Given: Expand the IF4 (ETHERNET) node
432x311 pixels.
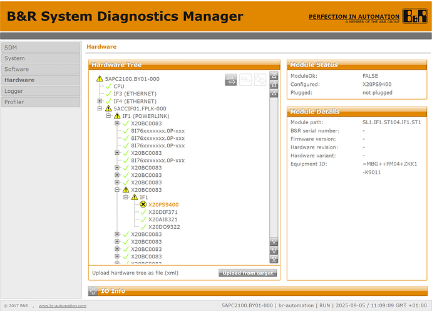Looking at the screenshot, I should coord(100,101).
